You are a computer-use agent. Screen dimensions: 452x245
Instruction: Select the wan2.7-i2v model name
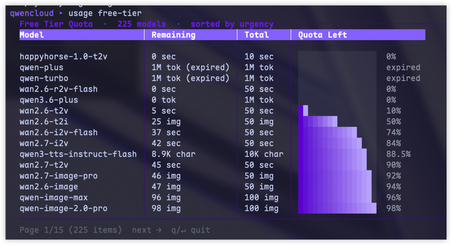pos(44,144)
